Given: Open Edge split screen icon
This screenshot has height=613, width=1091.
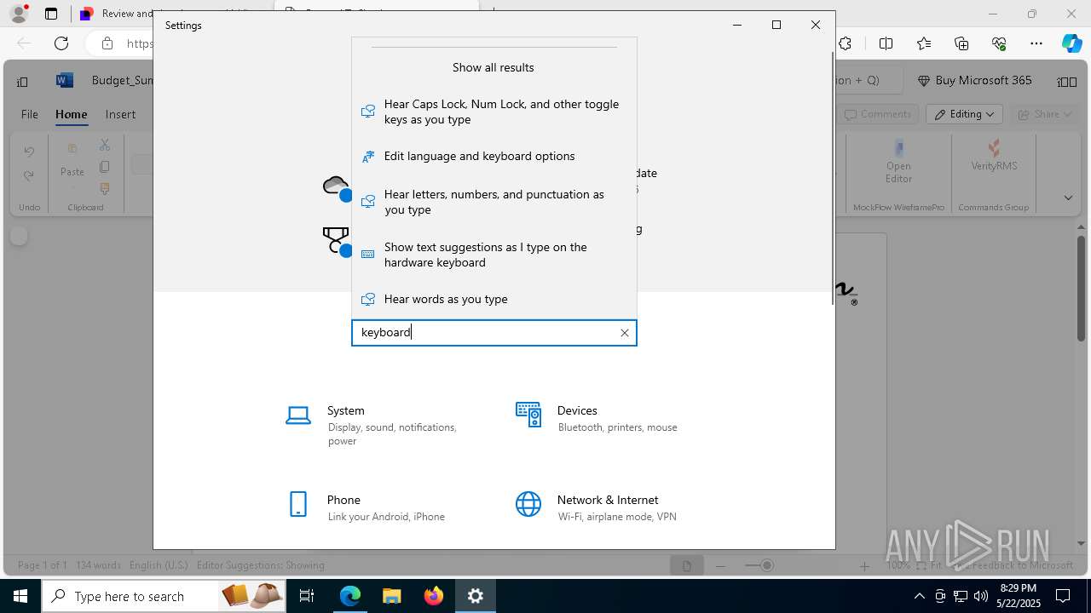Looking at the screenshot, I should click(886, 43).
